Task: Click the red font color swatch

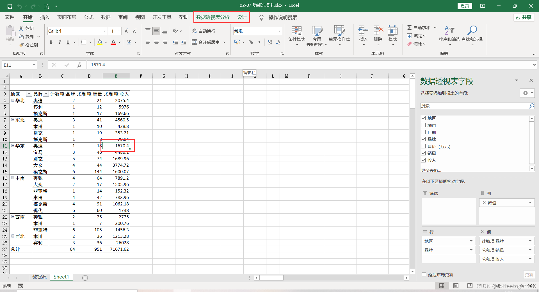Action: tap(113, 42)
